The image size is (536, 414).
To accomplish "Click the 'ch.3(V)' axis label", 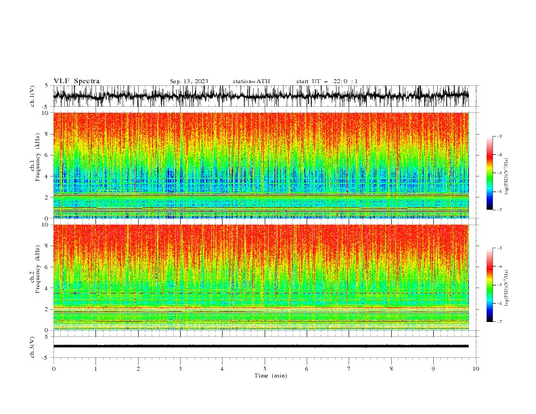I will click(32, 347).
